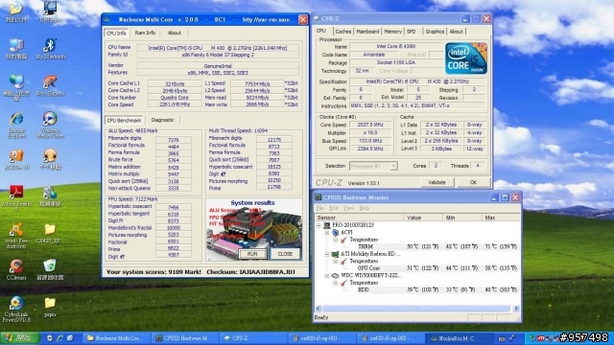The width and height of the screenshot is (614, 345).
Task: Open the desktop network connection icon beside Adobe Reader
Action: pos(50,195)
